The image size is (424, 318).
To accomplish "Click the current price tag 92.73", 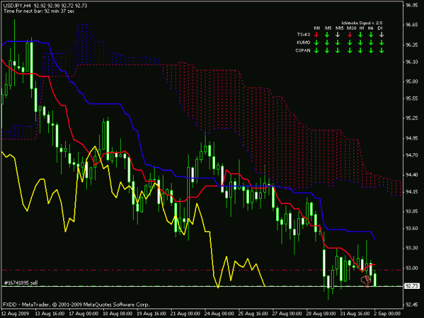I will click(412, 286).
